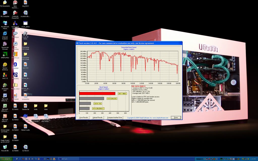Image resolution: width=258 pixels, height=161 pixels.
Task: Select musicmatch Jukebox shortcut
Action: click(15, 25)
